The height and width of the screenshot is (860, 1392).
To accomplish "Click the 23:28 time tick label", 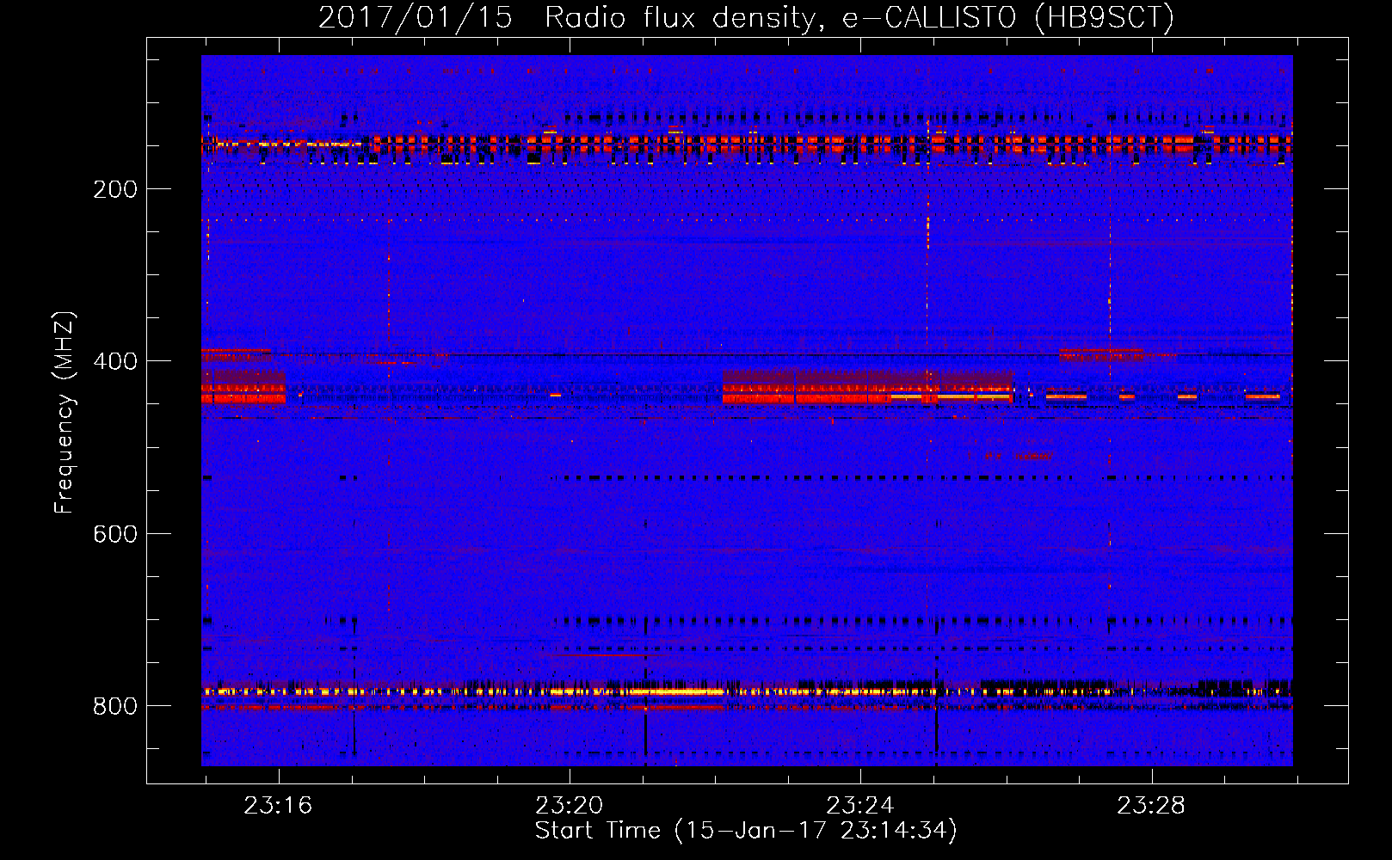I will coord(1151,805).
